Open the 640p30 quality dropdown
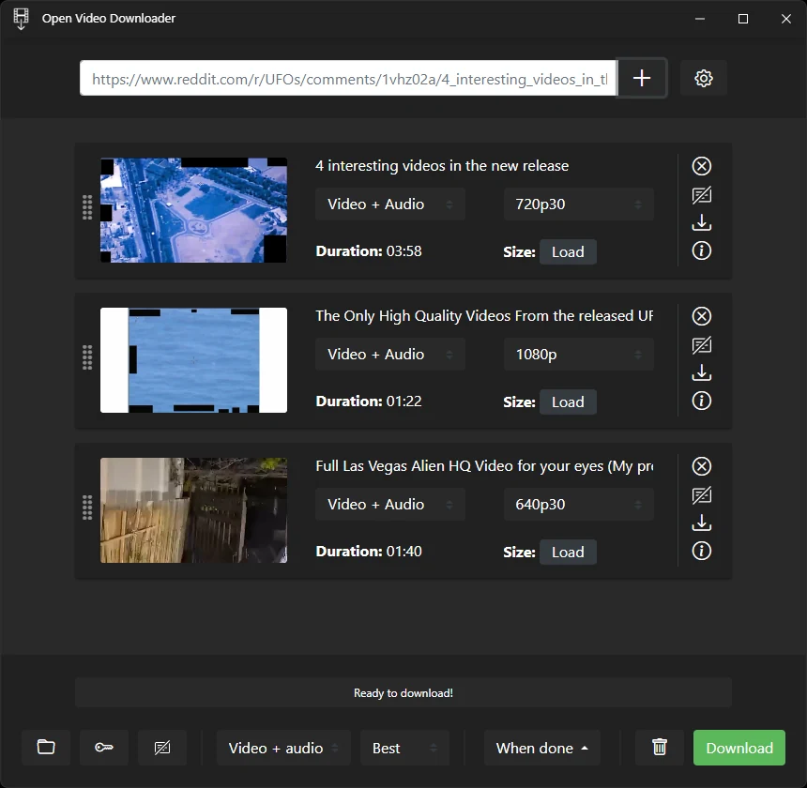This screenshot has width=807, height=788. pos(578,505)
